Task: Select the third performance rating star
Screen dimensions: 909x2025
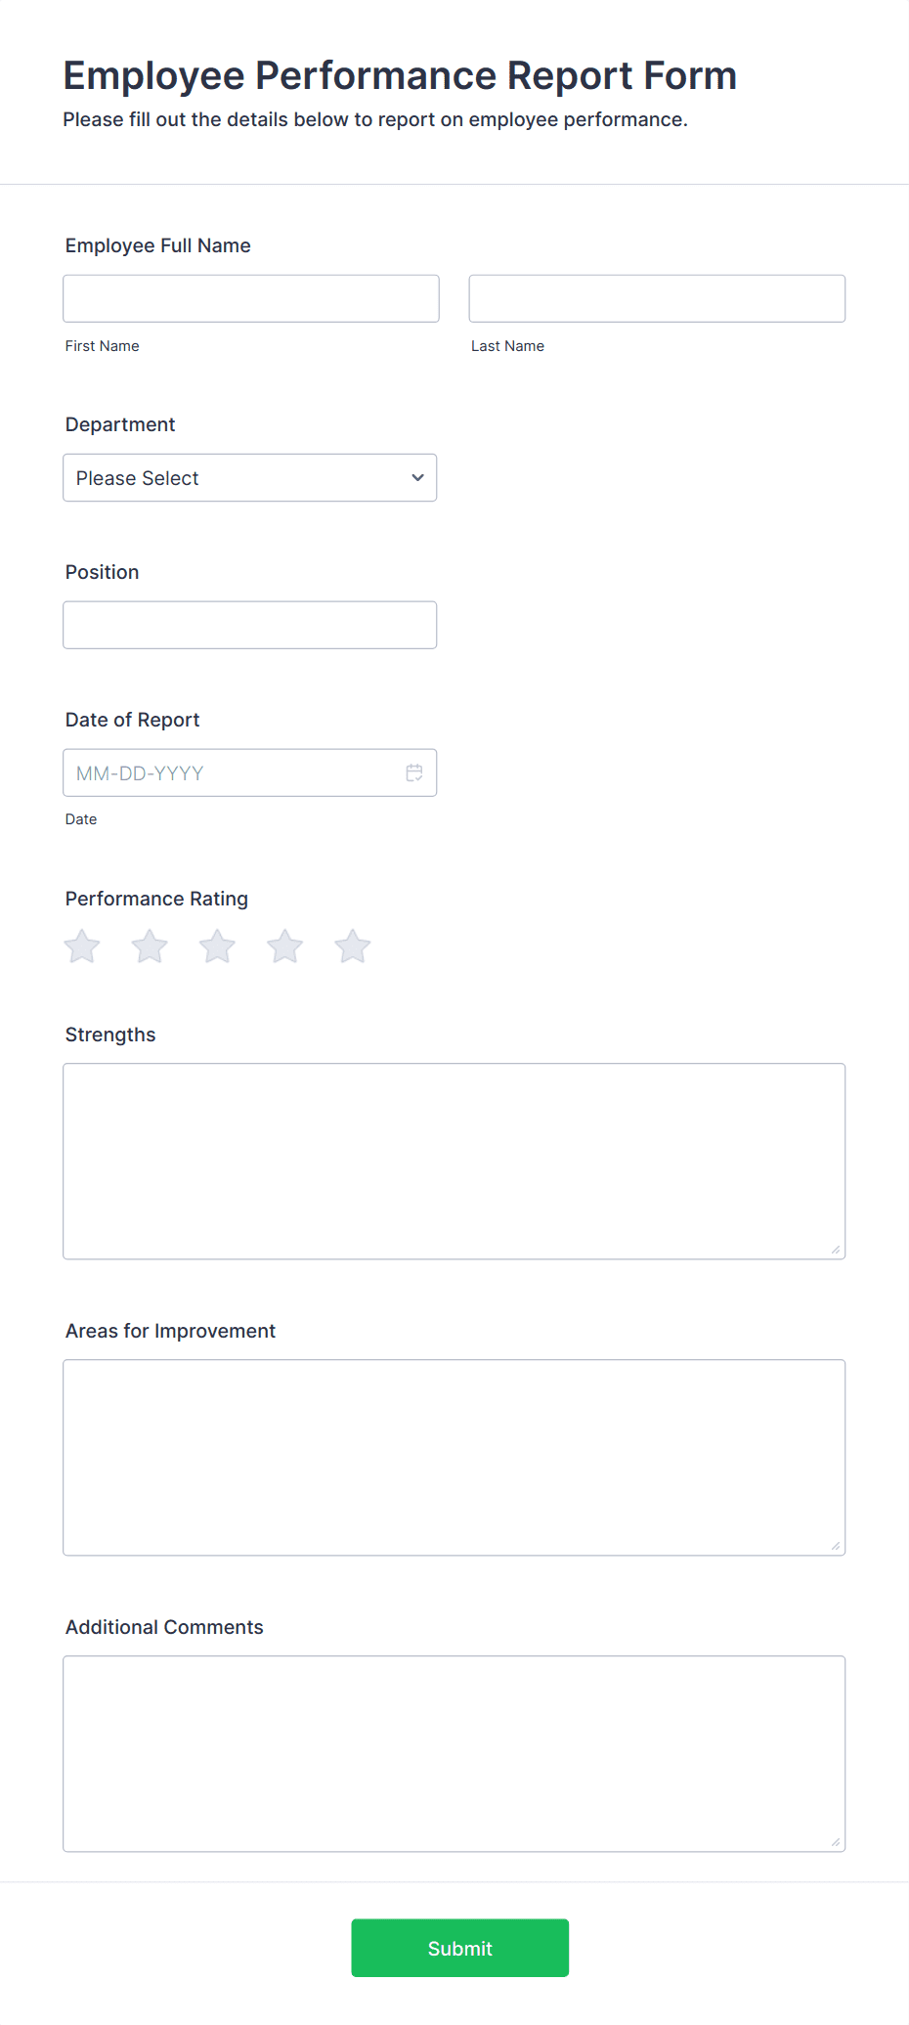Action: click(216, 946)
